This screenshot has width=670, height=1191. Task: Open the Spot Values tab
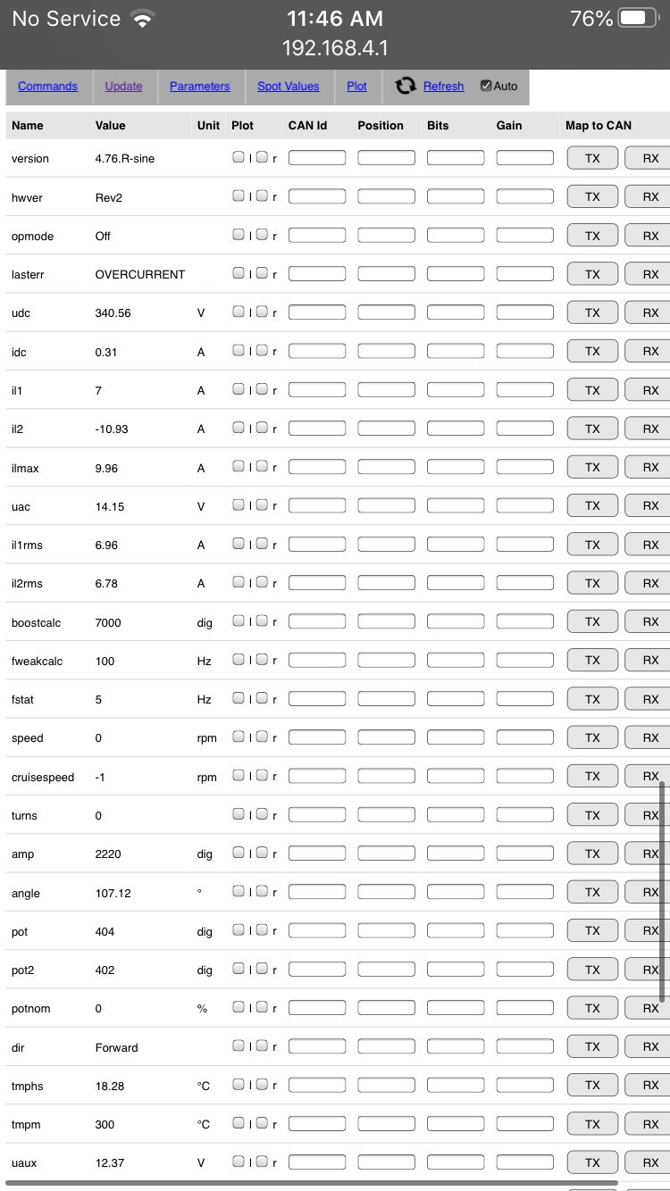coord(288,87)
